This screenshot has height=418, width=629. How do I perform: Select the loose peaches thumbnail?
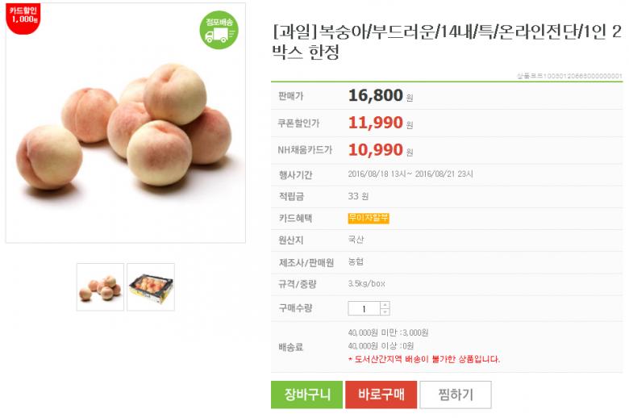pyautogui.click(x=101, y=286)
